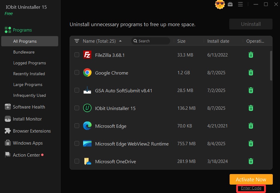The image size is (280, 193).
Task: Open the hamburger options menu
Action: (240, 4)
